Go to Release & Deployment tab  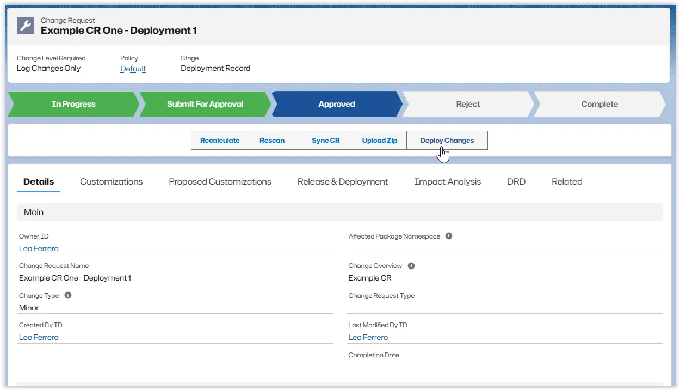[343, 182]
